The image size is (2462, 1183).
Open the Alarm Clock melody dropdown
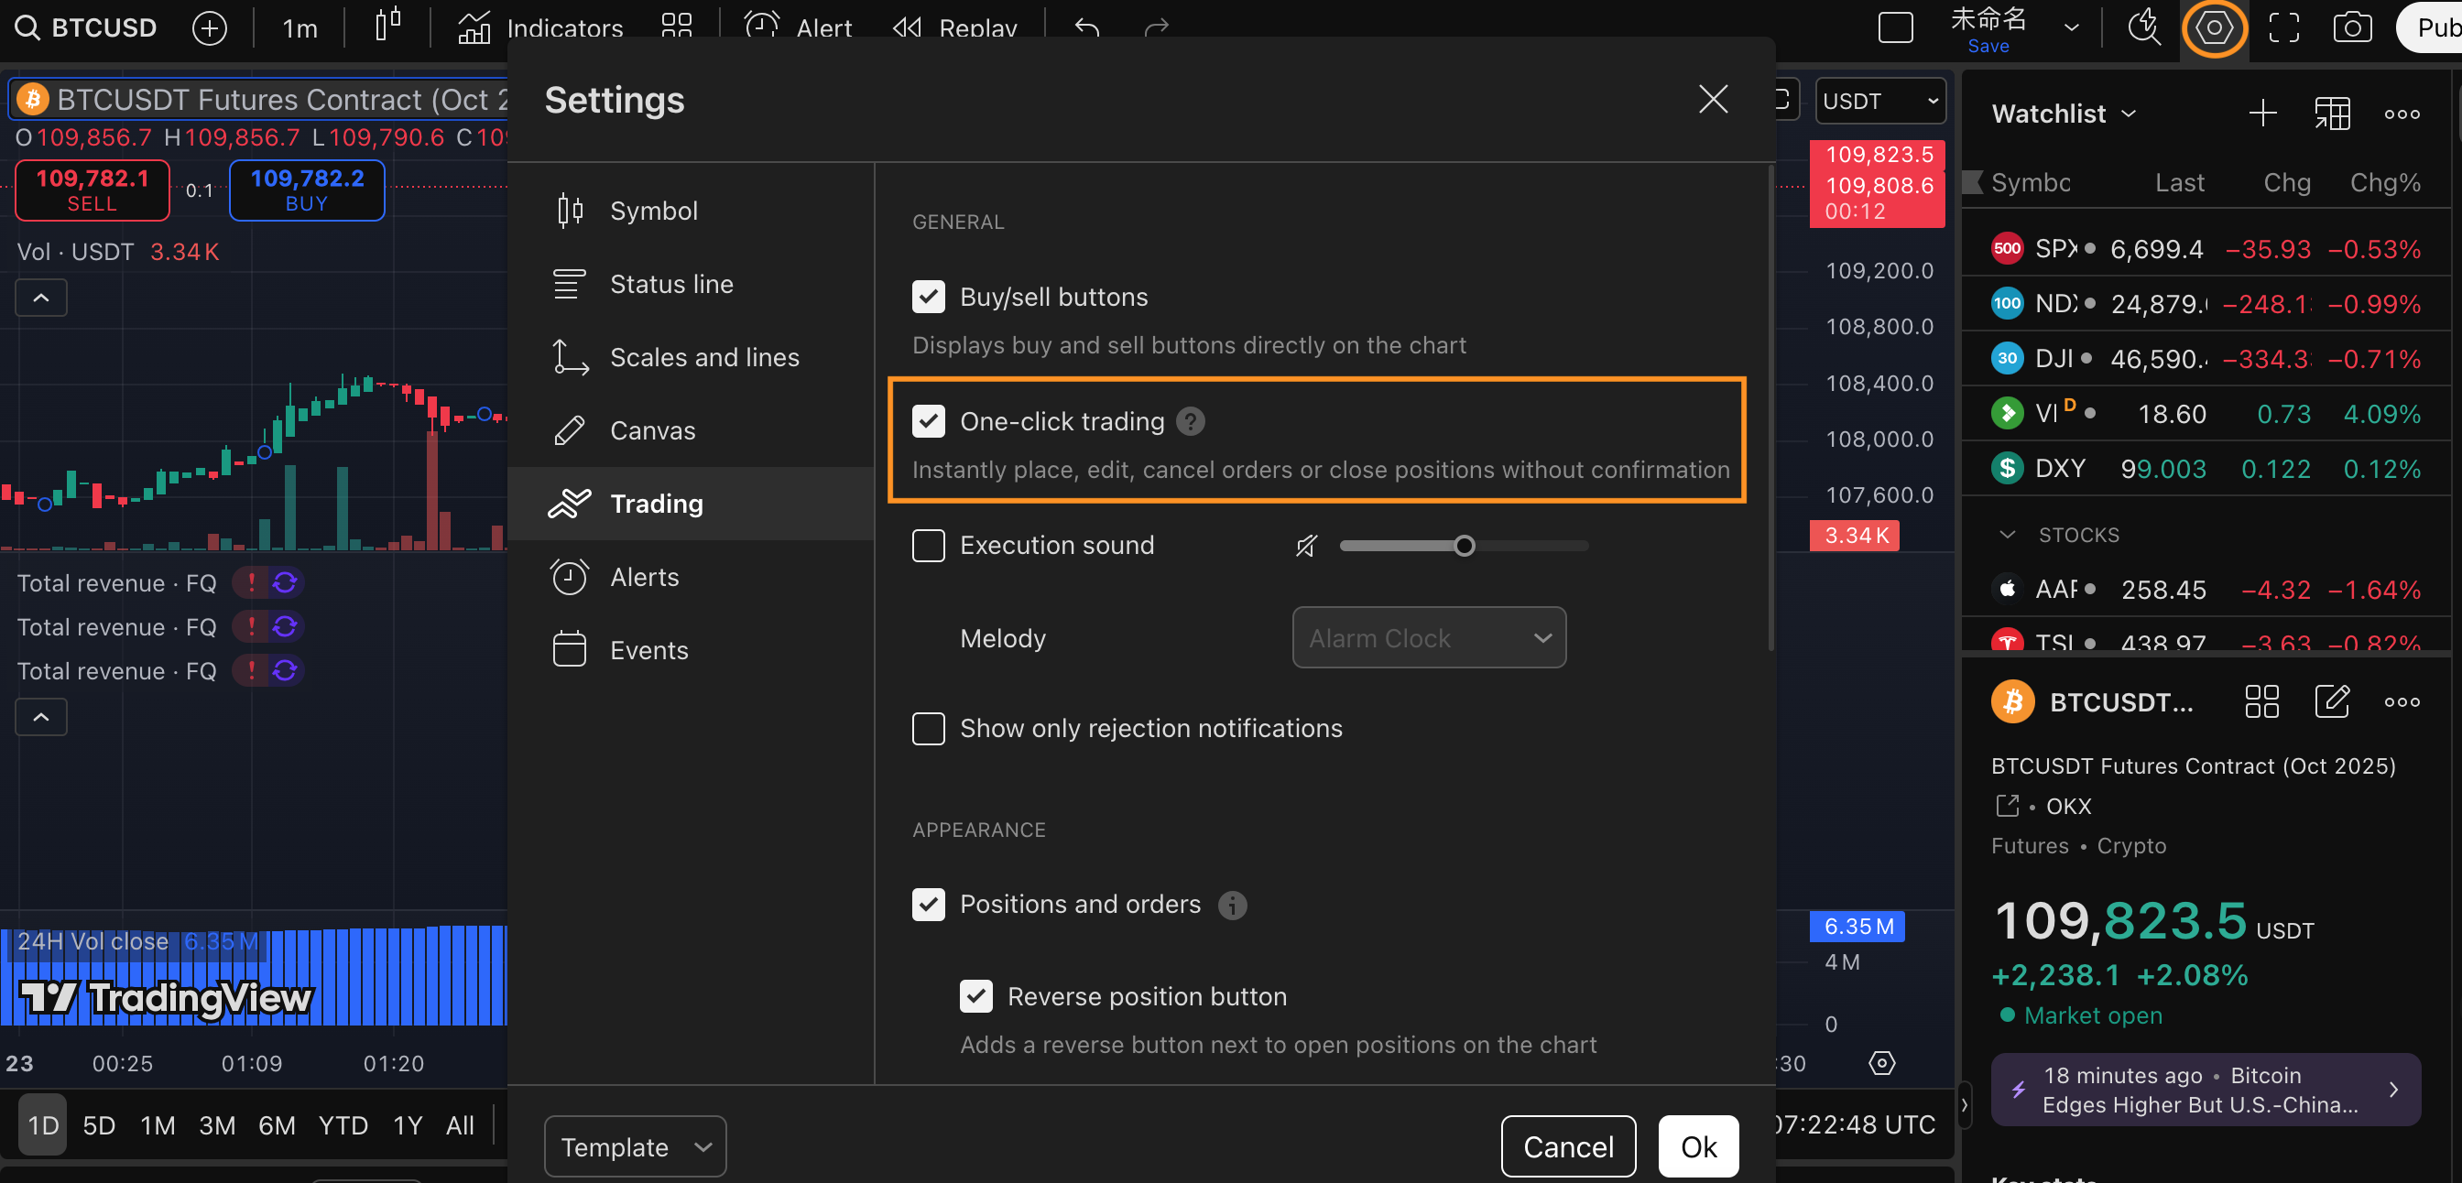click(1428, 637)
